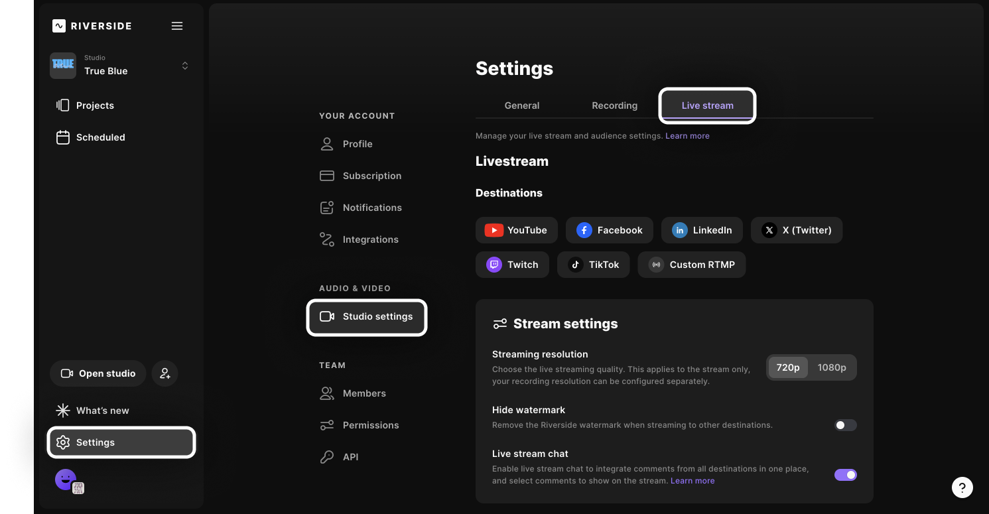989x514 pixels.
Task: Click the hamburger menu icon in sidebar
Action: pos(177,26)
